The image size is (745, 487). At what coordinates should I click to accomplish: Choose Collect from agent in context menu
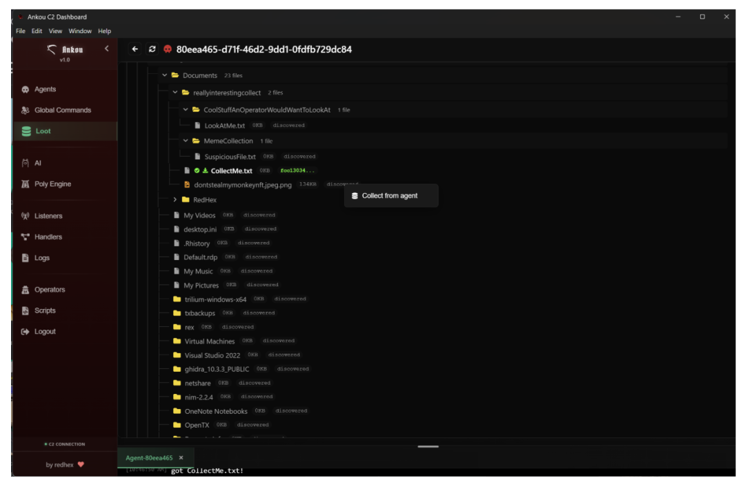391,196
